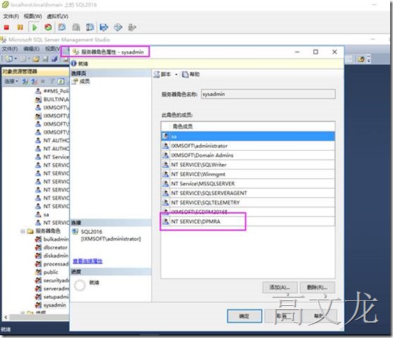Open the view connection properties link
This screenshot has width=393, height=338.
(87, 261)
